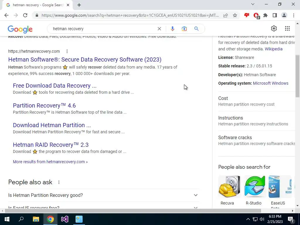The height and width of the screenshot is (225, 300).
Task: Open the Chrome profile avatar
Action: (x=284, y=15)
